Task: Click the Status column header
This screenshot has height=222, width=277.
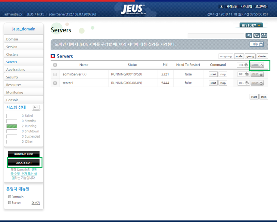Action: tap(132, 65)
